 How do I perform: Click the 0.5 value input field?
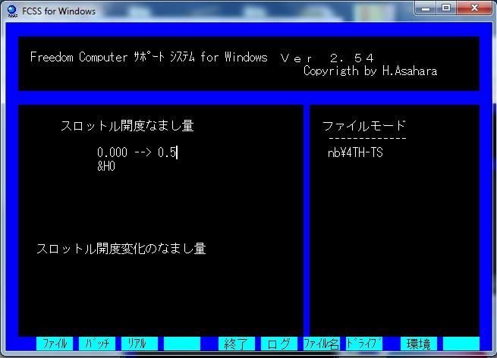click(168, 152)
